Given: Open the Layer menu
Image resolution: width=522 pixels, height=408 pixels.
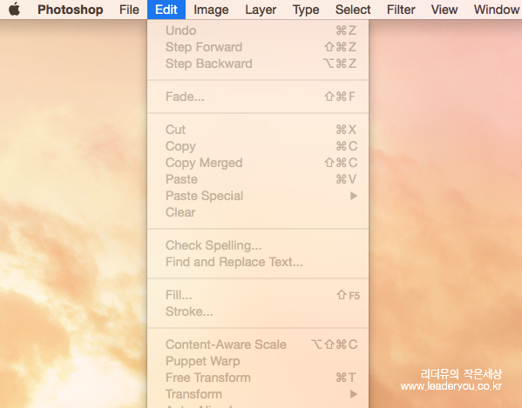Looking at the screenshot, I should (x=261, y=10).
